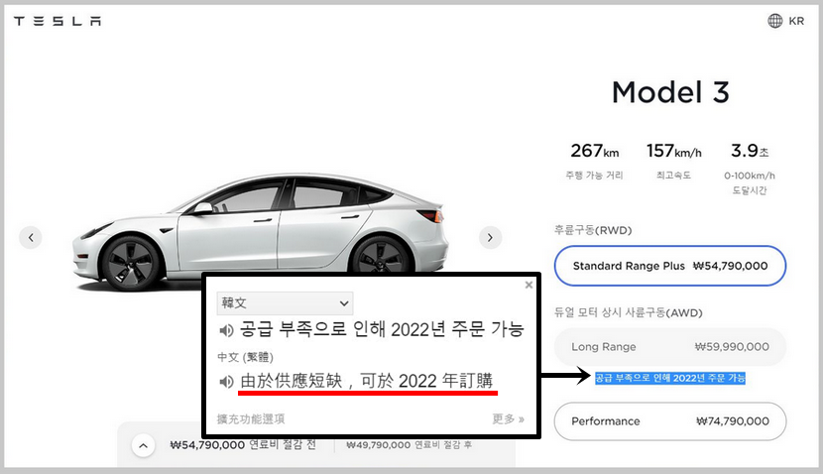This screenshot has height=474, width=823.
Task: Close the translation popup
Action: coord(529,285)
